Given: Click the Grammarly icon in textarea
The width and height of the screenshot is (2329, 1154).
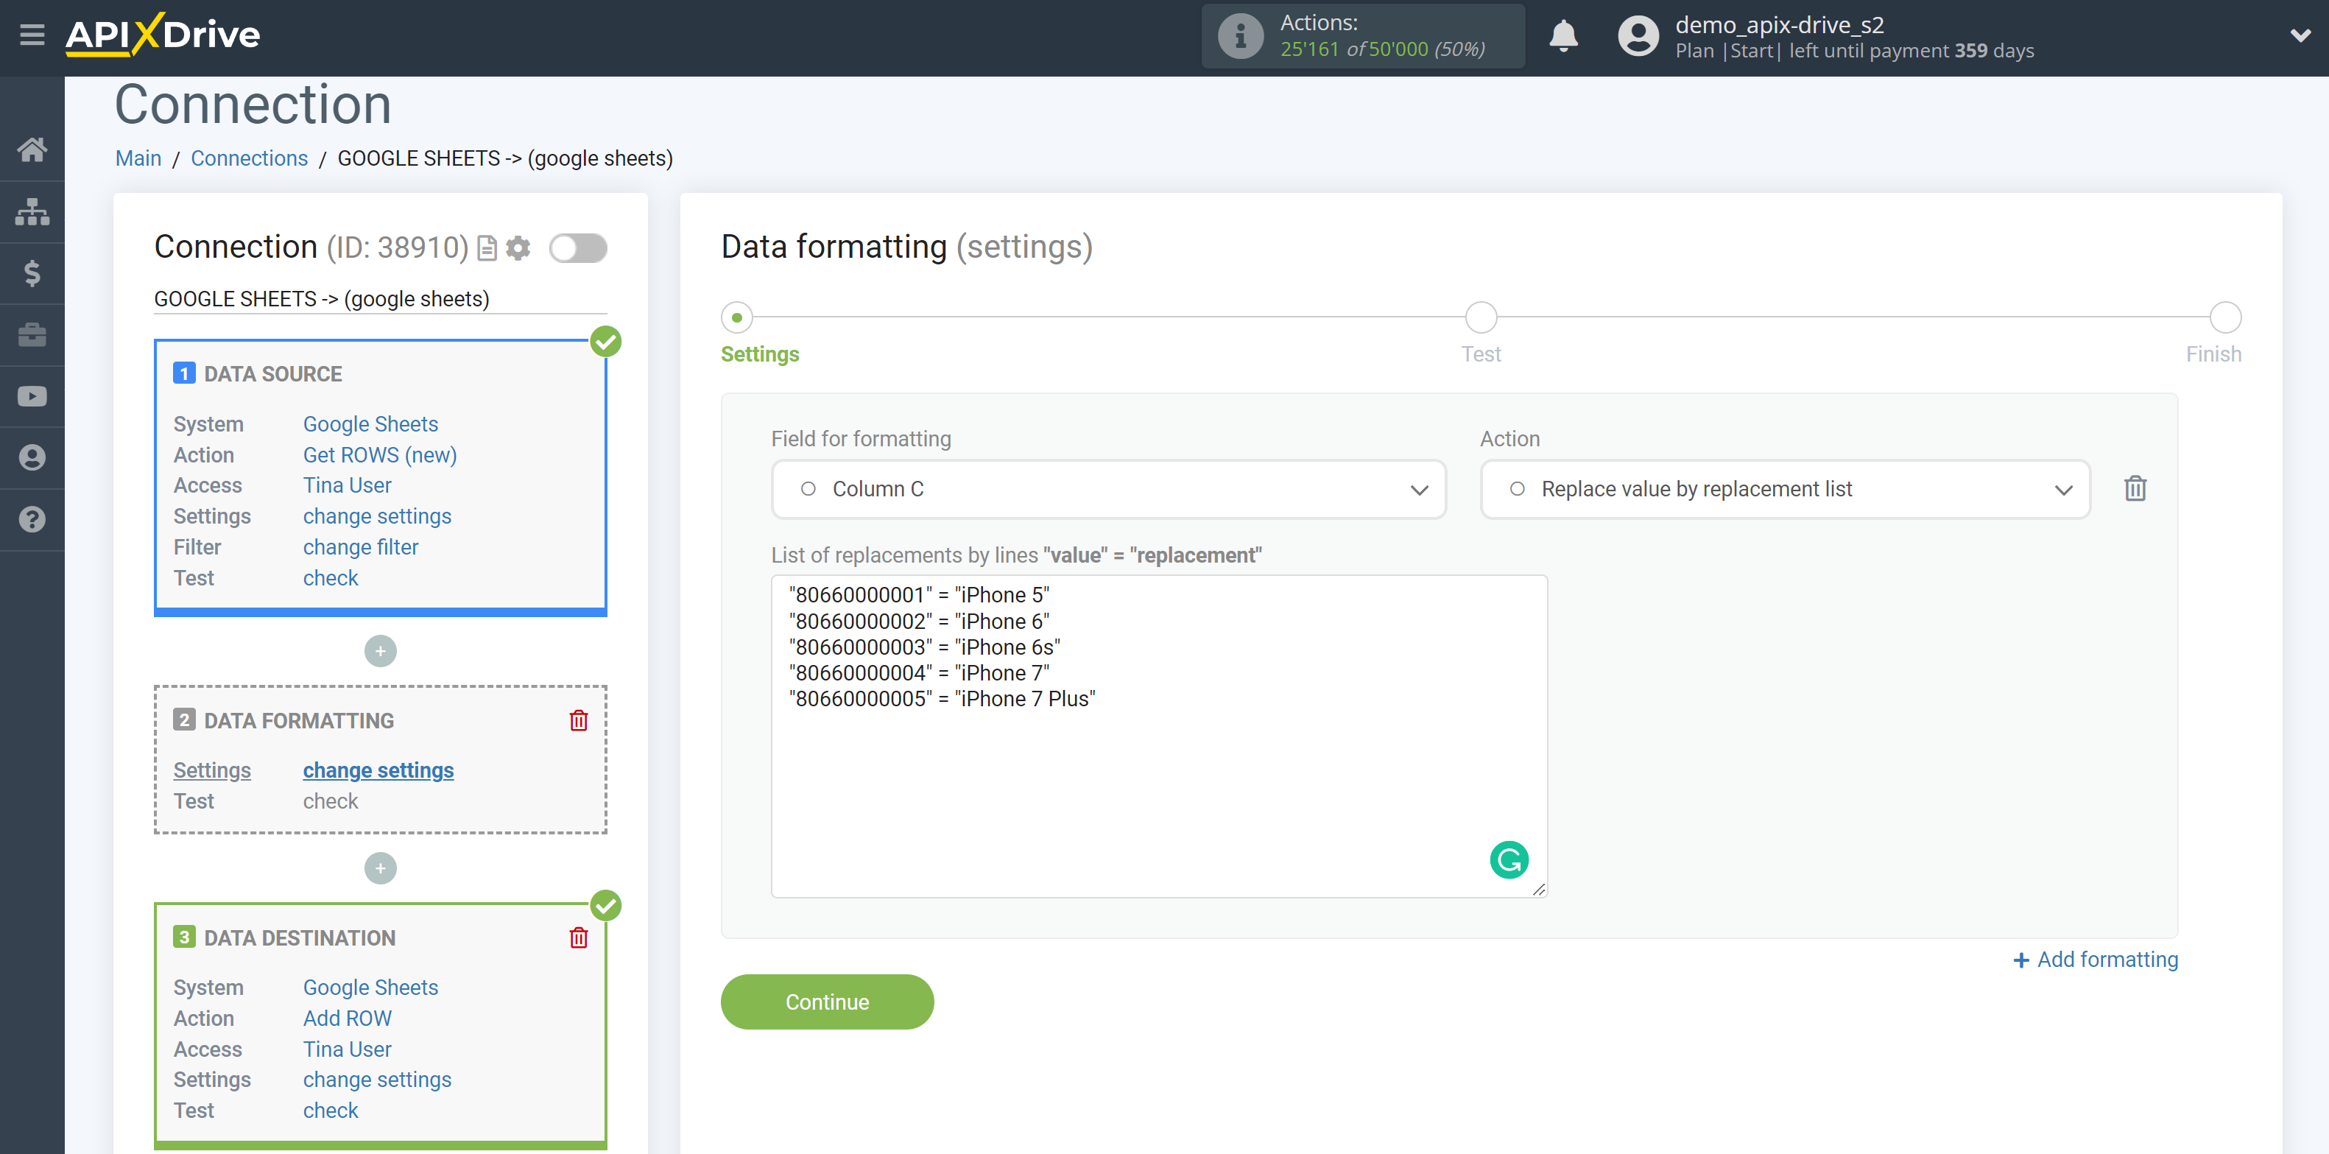Looking at the screenshot, I should click(x=1509, y=860).
